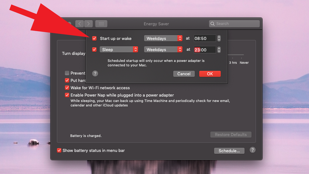Click the magnifier icon in Search
Screen dimensions: 309x174
[212, 24]
